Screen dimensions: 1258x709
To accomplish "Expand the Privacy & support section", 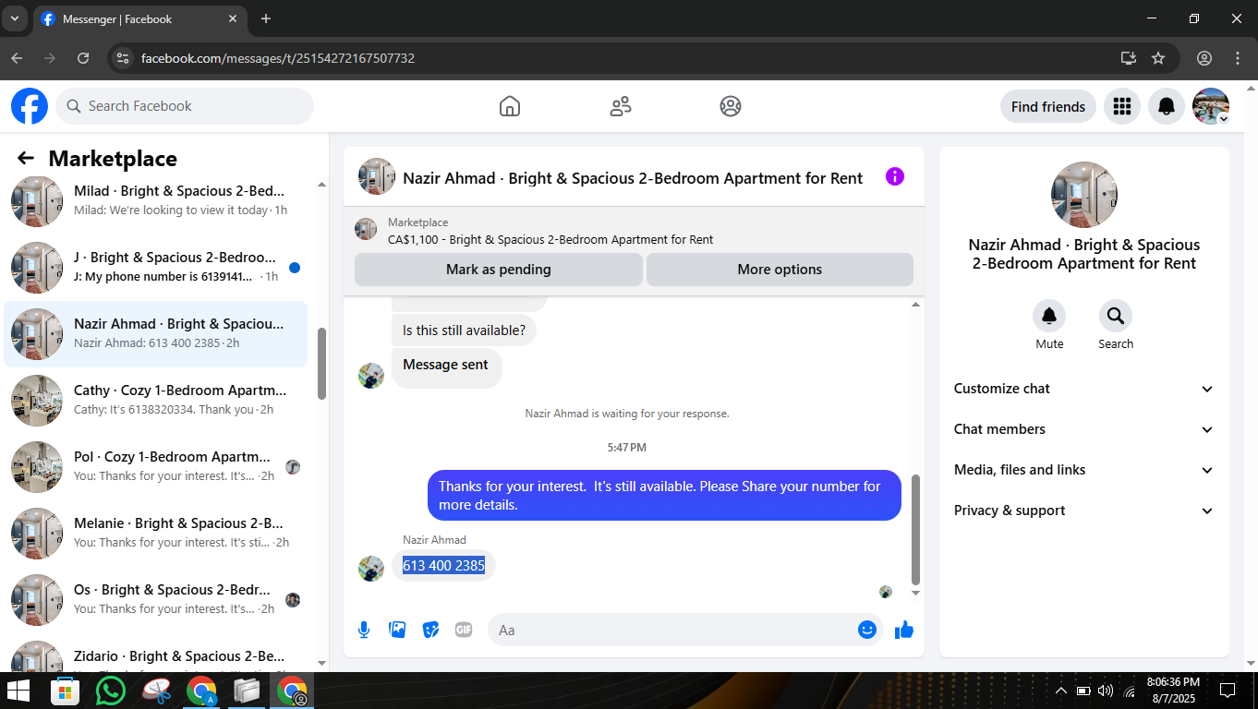I will tap(1084, 511).
